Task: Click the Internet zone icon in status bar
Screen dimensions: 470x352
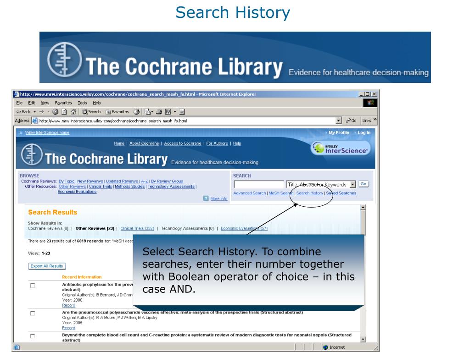Action: tap(325, 347)
